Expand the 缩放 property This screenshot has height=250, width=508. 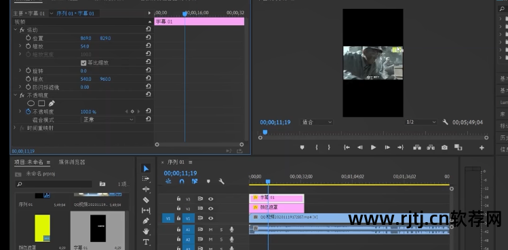pyautogui.click(x=20, y=46)
